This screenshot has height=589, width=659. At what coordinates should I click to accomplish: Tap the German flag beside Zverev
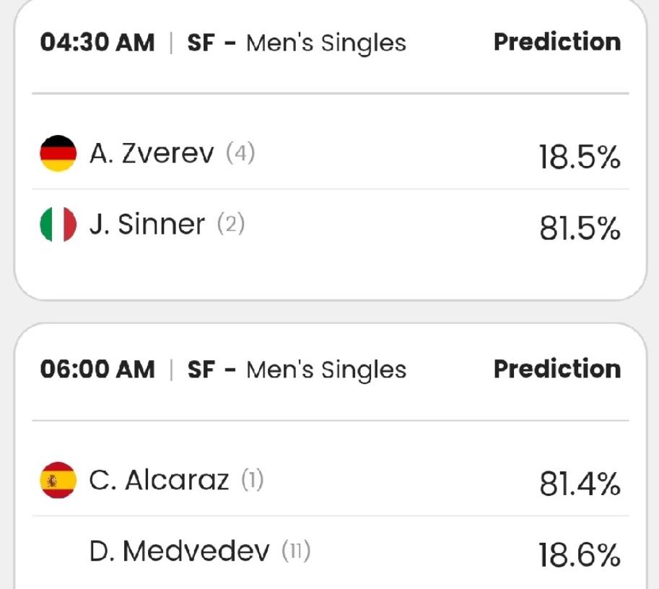coord(58,153)
